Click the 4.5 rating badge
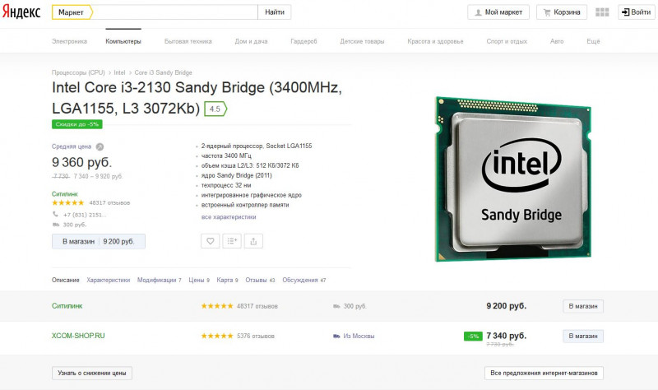 [x=215, y=109]
